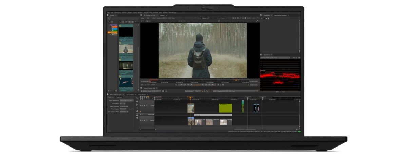Jump to first frame in viewer transport

182,85
